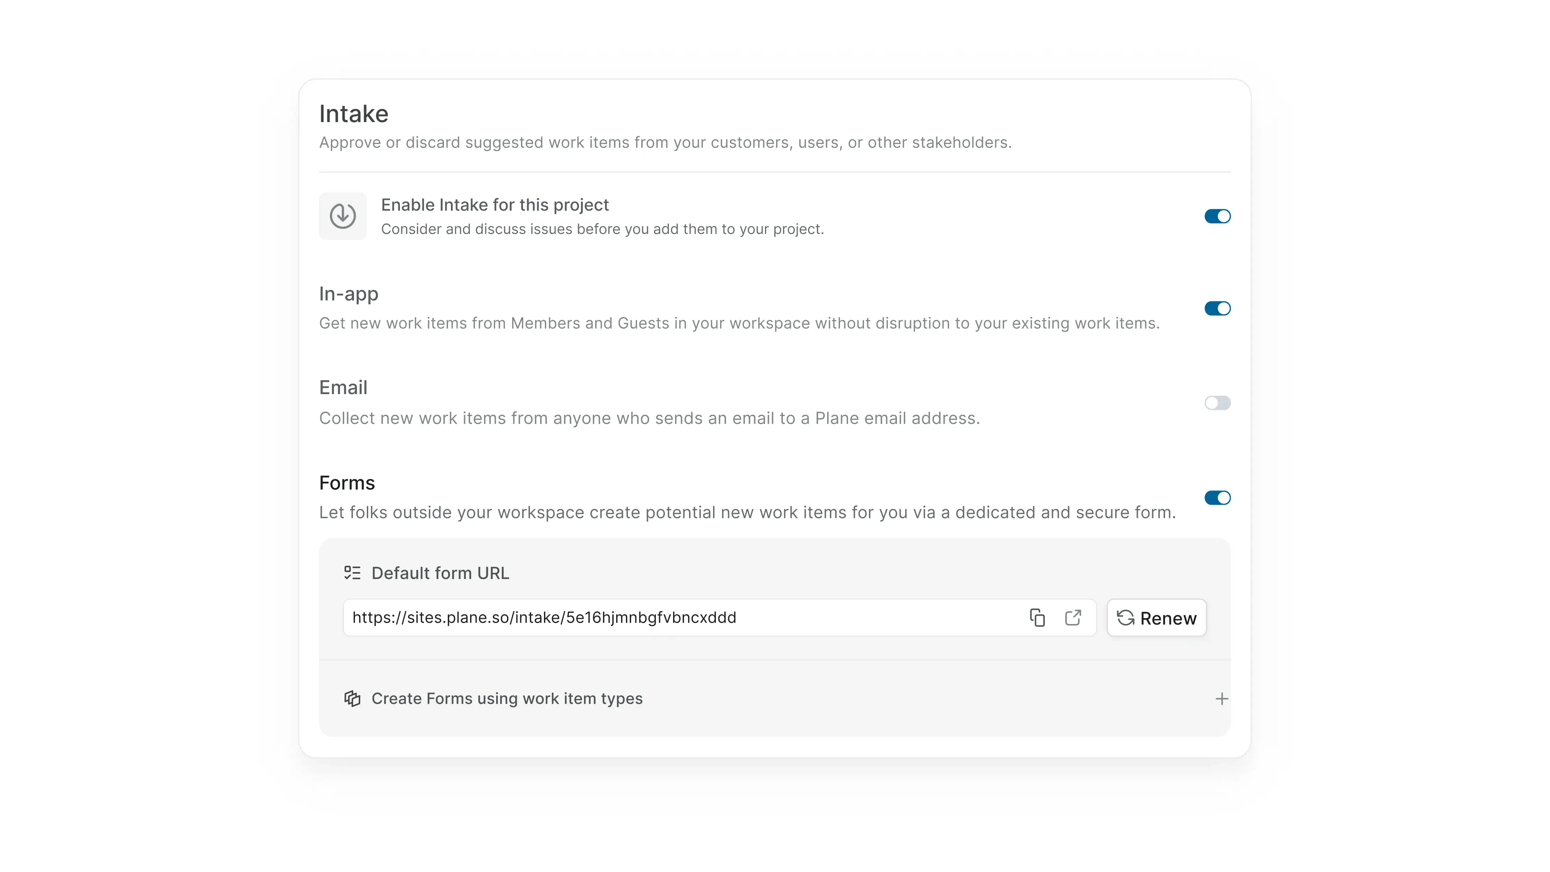Disable Intake for this project

[1217, 216]
